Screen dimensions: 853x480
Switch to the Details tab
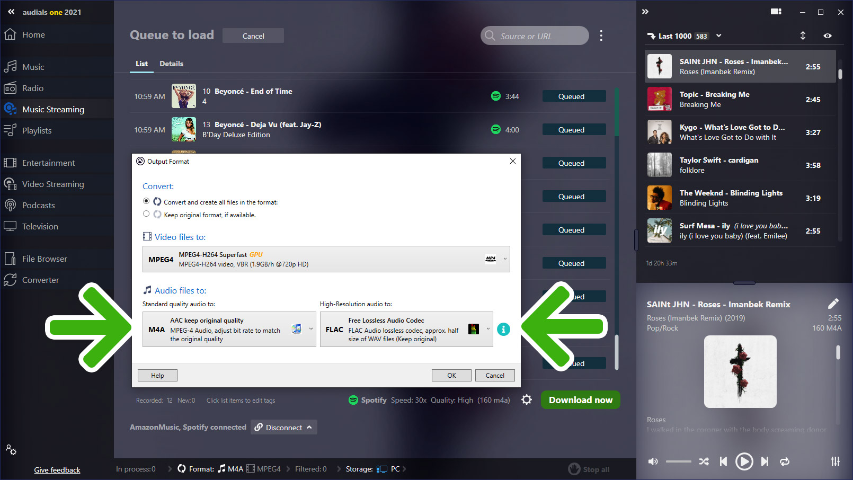[x=171, y=64]
